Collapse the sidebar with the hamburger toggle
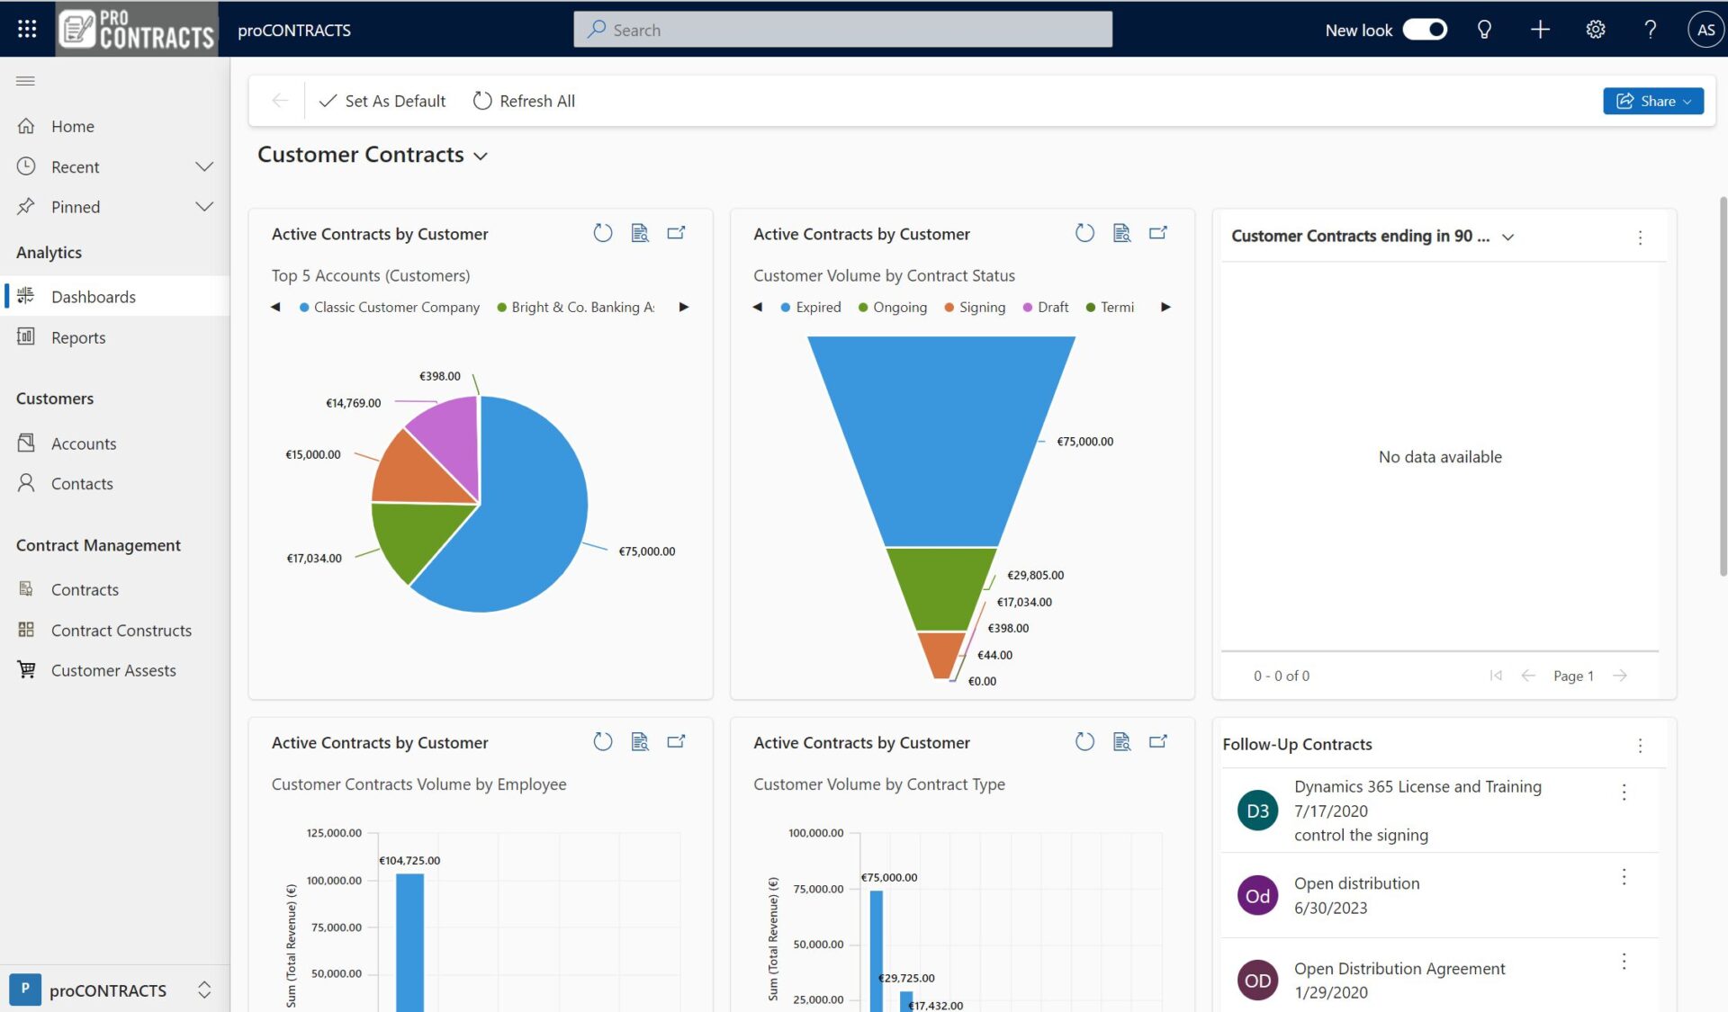The width and height of the screenshot is (1728, 1012). [x=25, y=81]
